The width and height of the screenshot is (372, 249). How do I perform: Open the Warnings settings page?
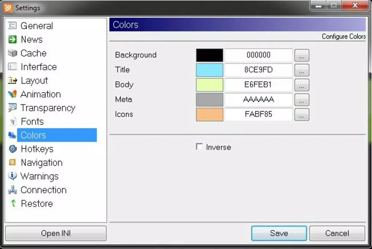pos(40,176)
